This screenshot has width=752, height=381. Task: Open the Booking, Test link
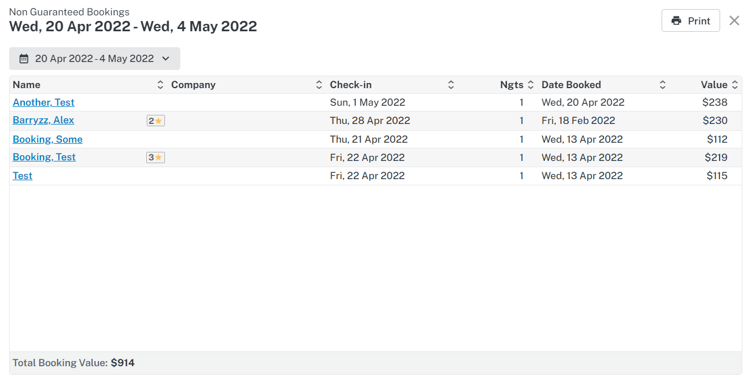coord(44,158)
